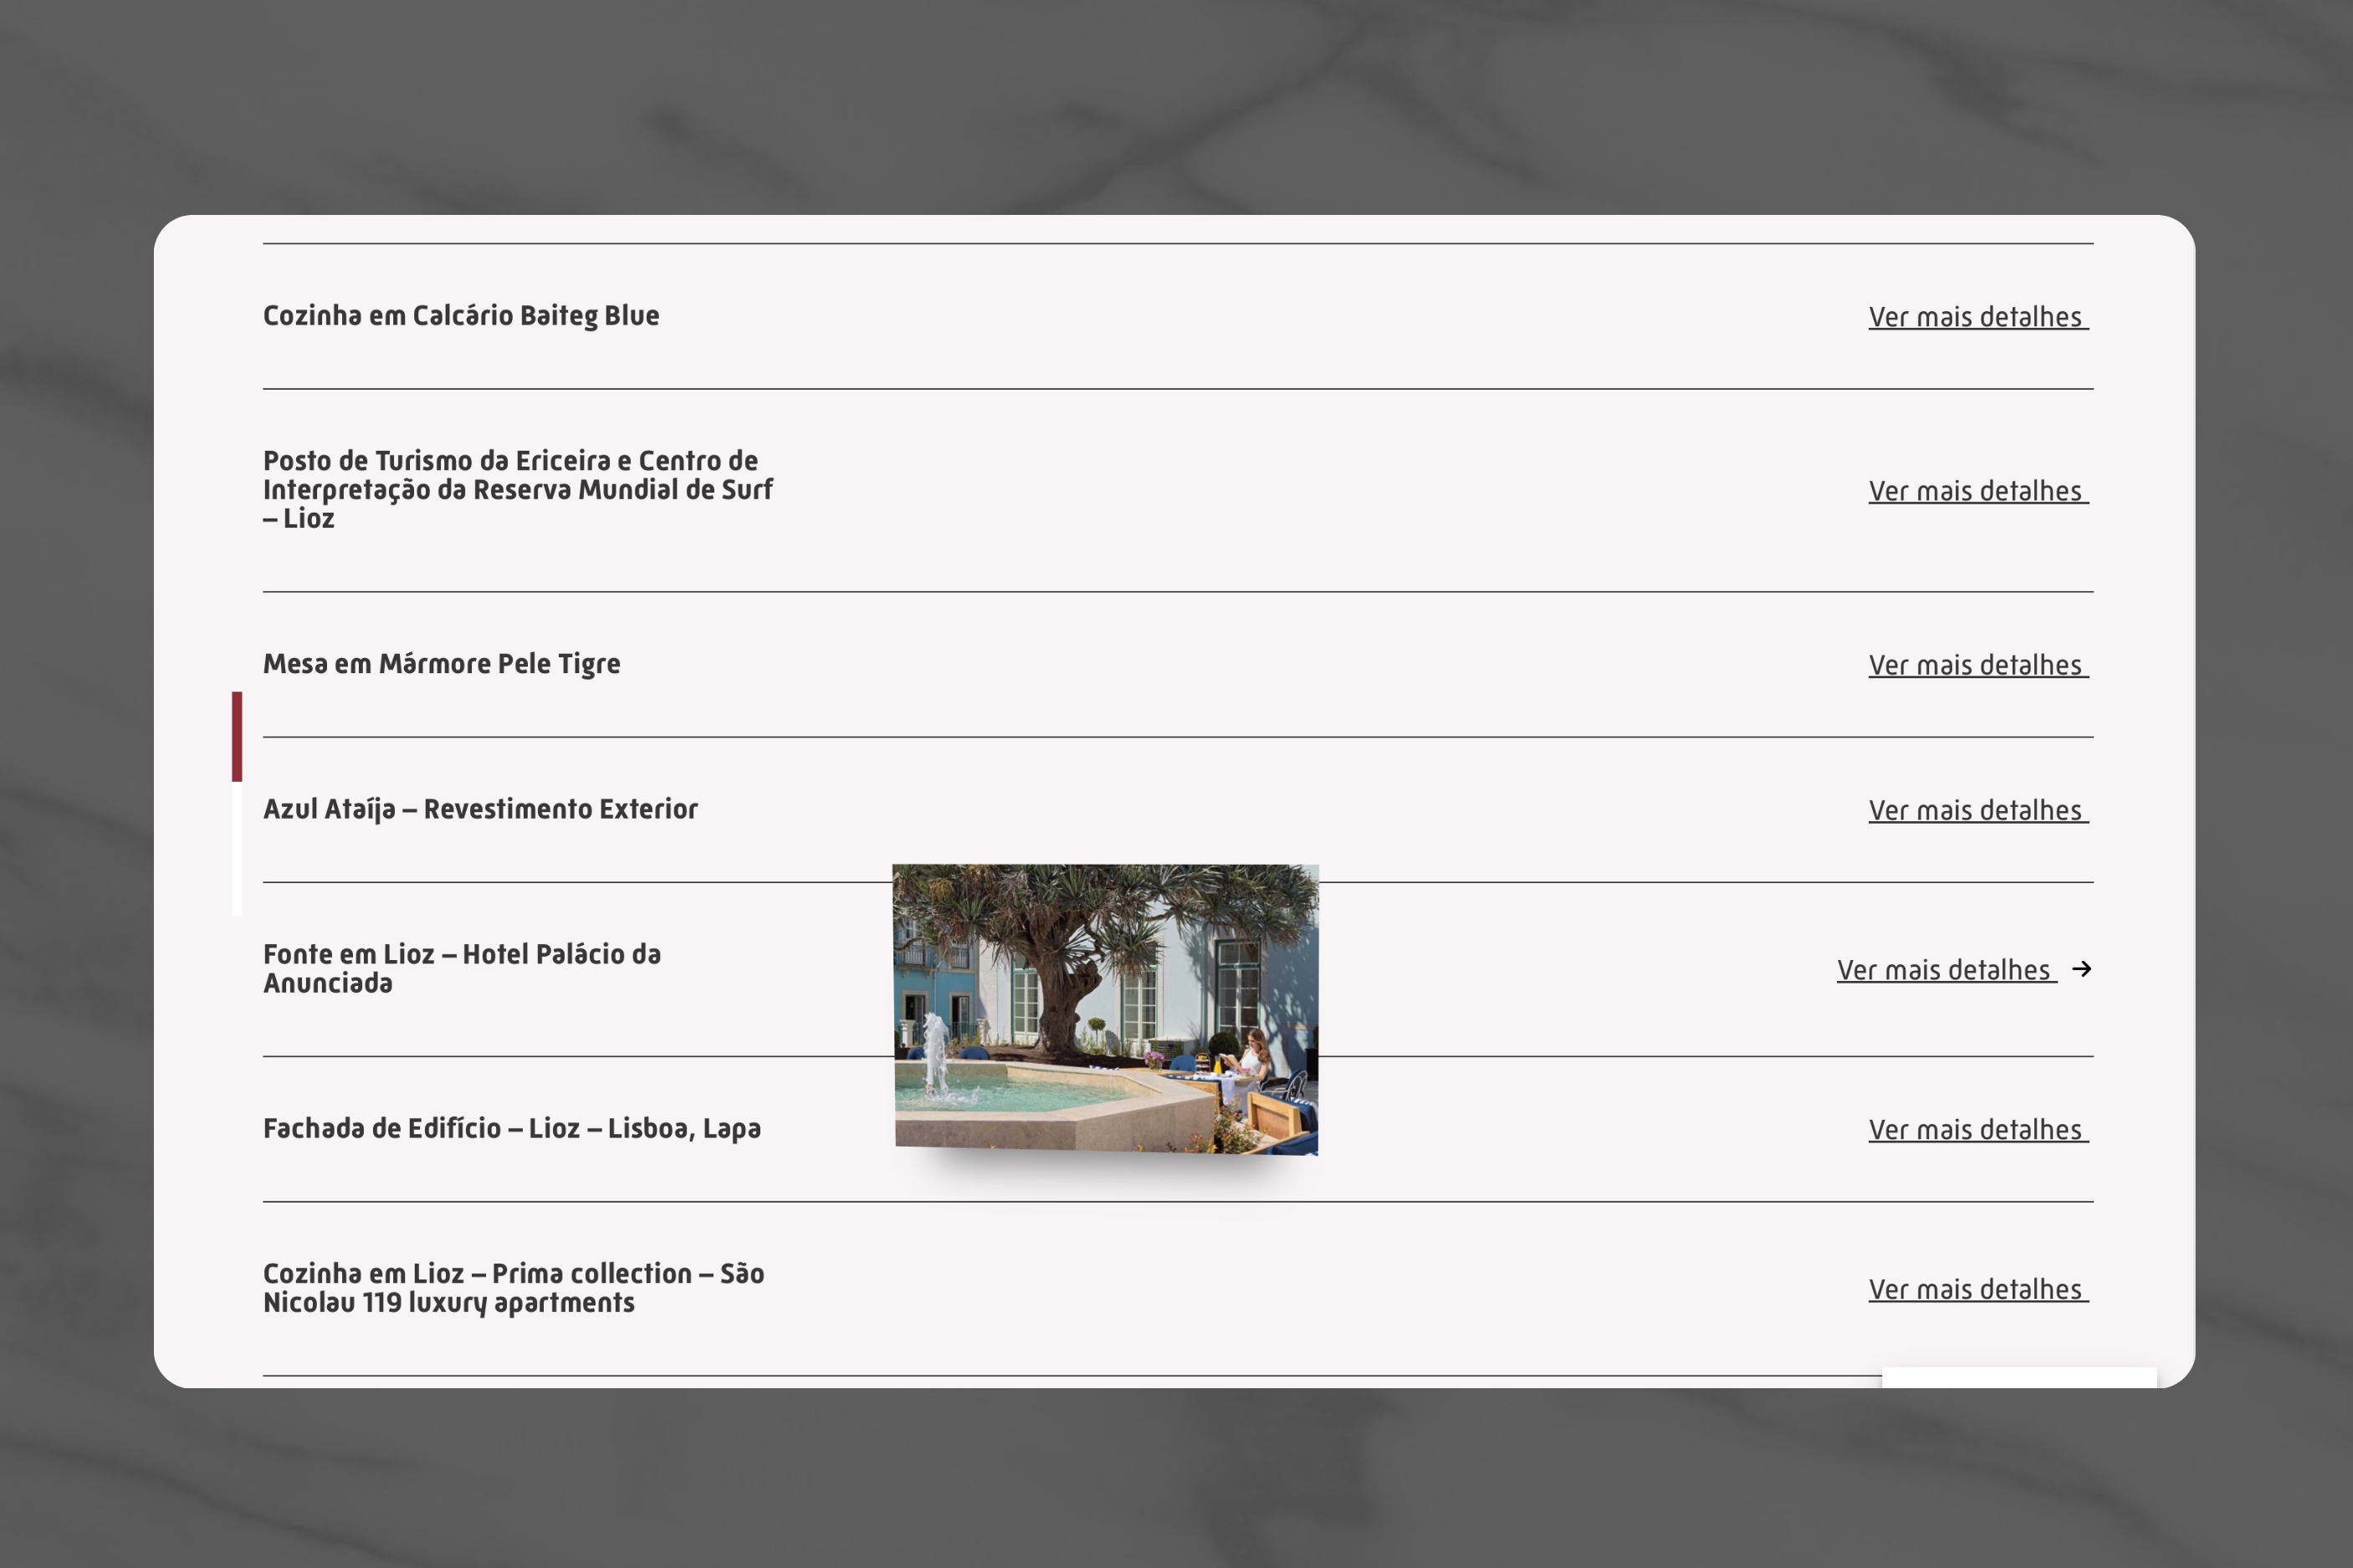2353x1568 pixels.
Task: Select the Posto de Turismo da Ericeira title
Action: 518,489
